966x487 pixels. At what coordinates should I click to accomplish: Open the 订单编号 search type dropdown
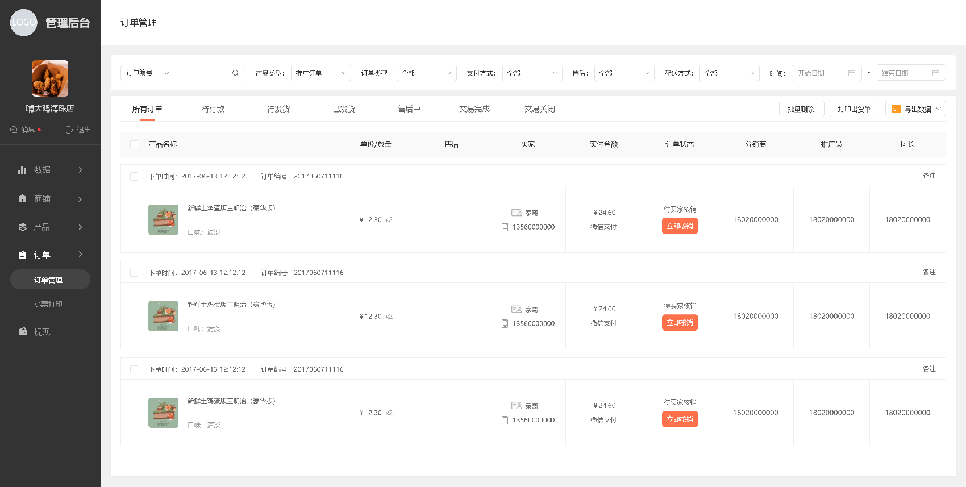tap(147, 73)
